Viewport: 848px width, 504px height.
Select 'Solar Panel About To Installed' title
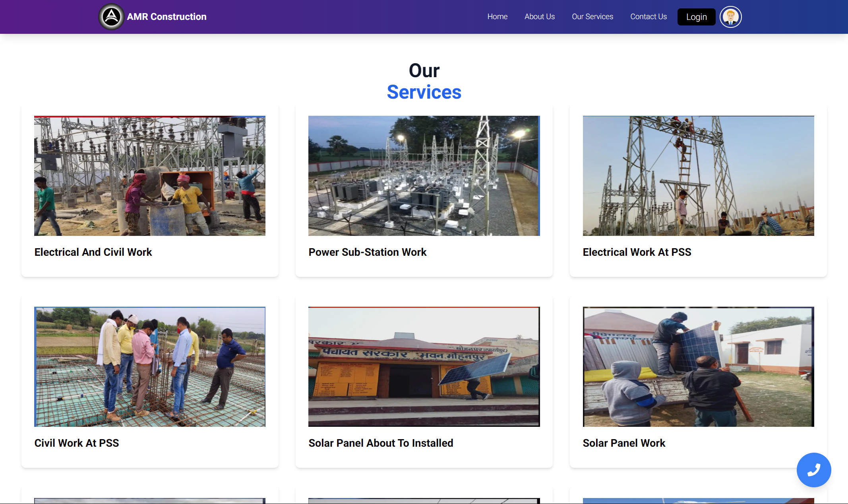click(381, 443)
